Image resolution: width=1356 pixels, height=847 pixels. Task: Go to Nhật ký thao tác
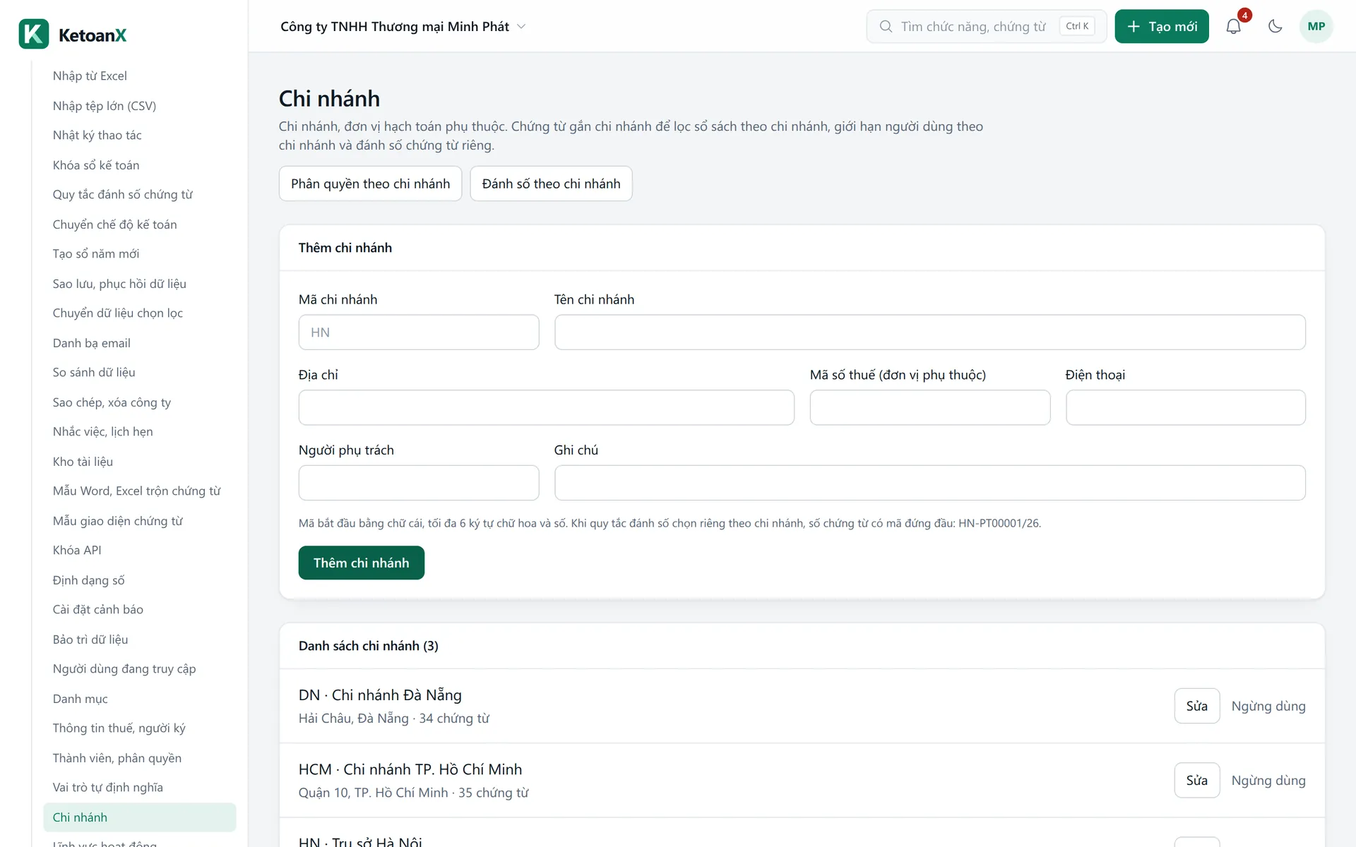(140, 135)
